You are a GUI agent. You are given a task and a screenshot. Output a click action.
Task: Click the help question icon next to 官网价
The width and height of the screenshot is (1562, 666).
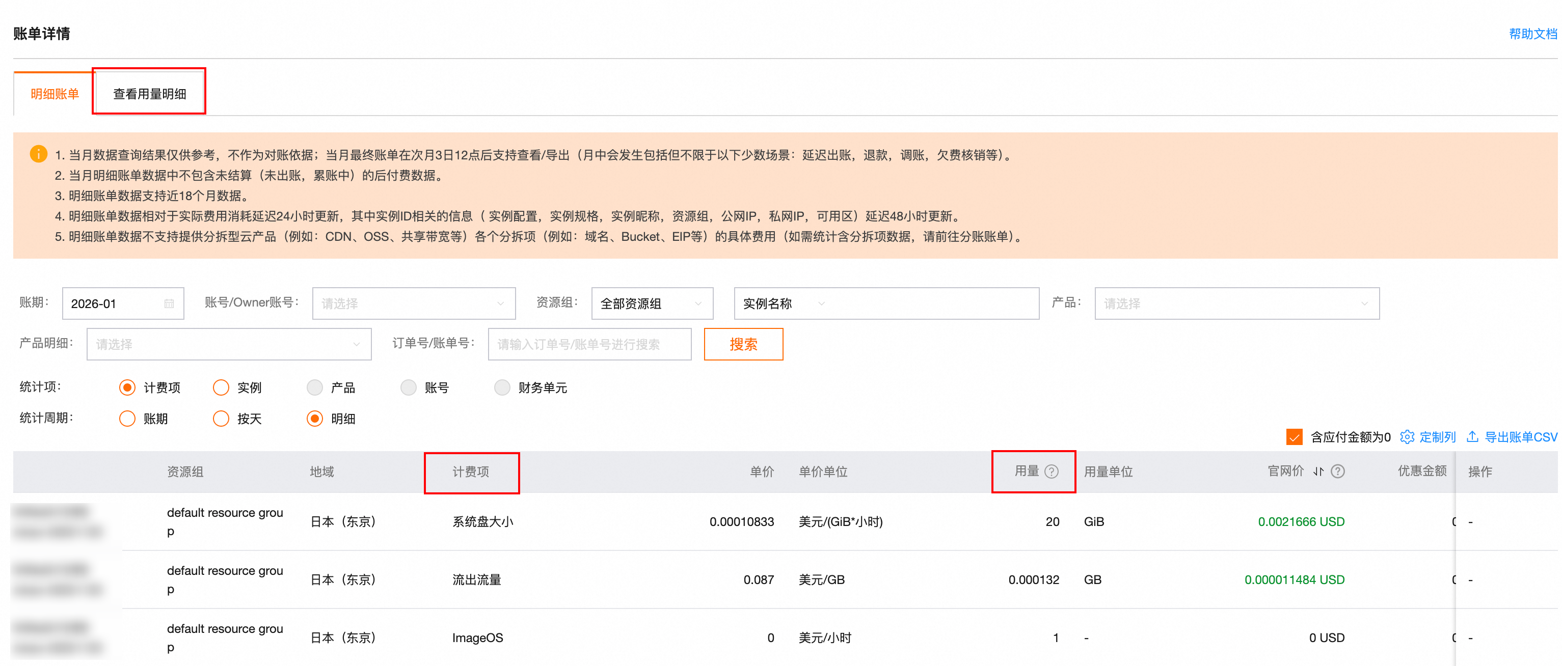click(x=1338, y=471)
